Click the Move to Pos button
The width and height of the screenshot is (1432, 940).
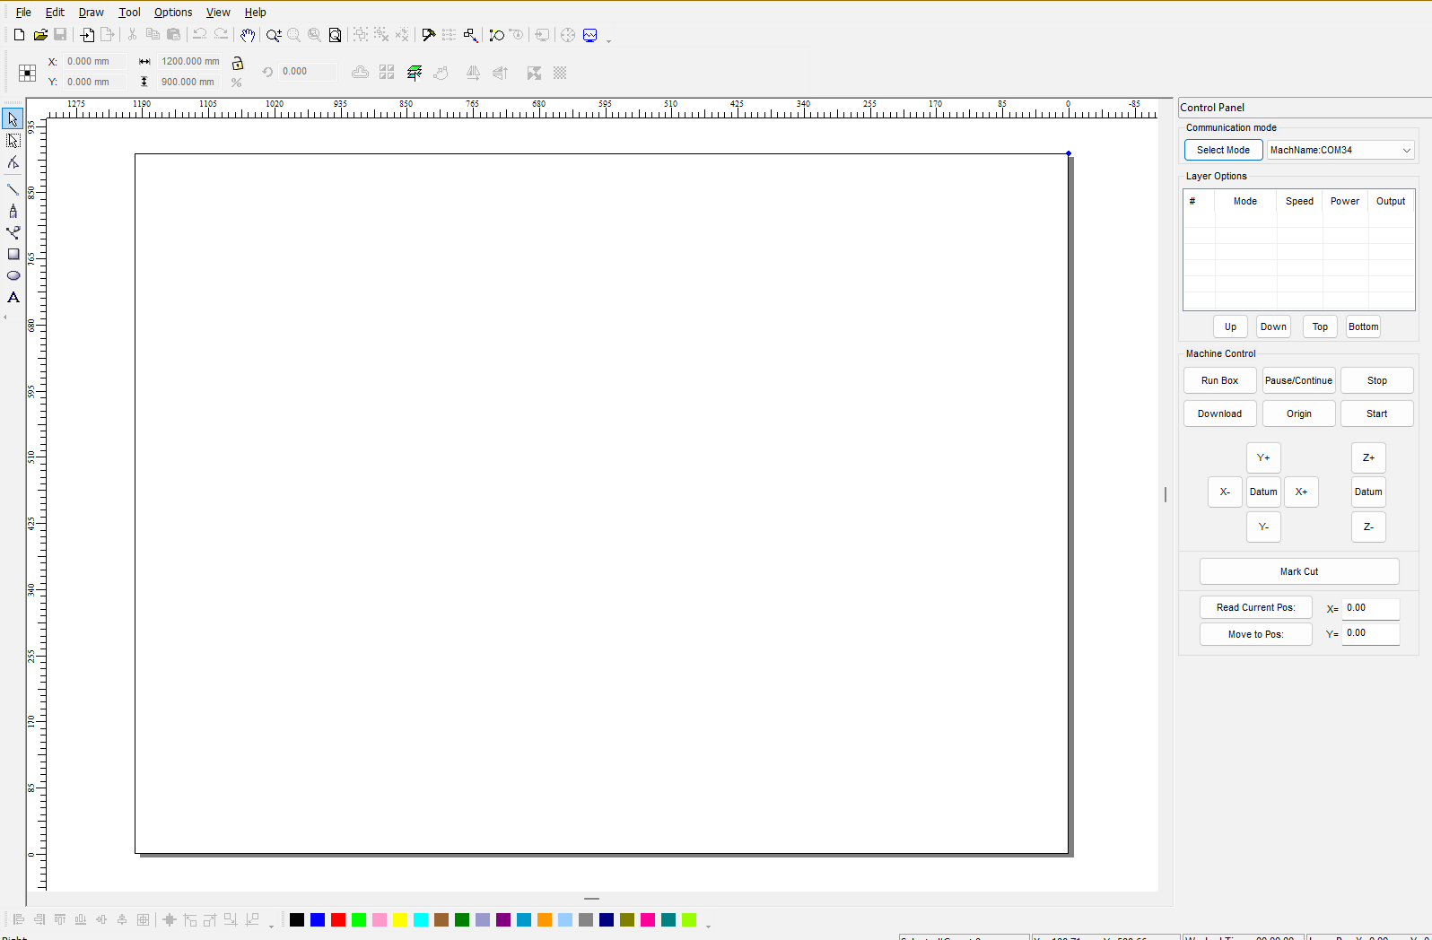pyautogui.click(x=1255, y=634)
